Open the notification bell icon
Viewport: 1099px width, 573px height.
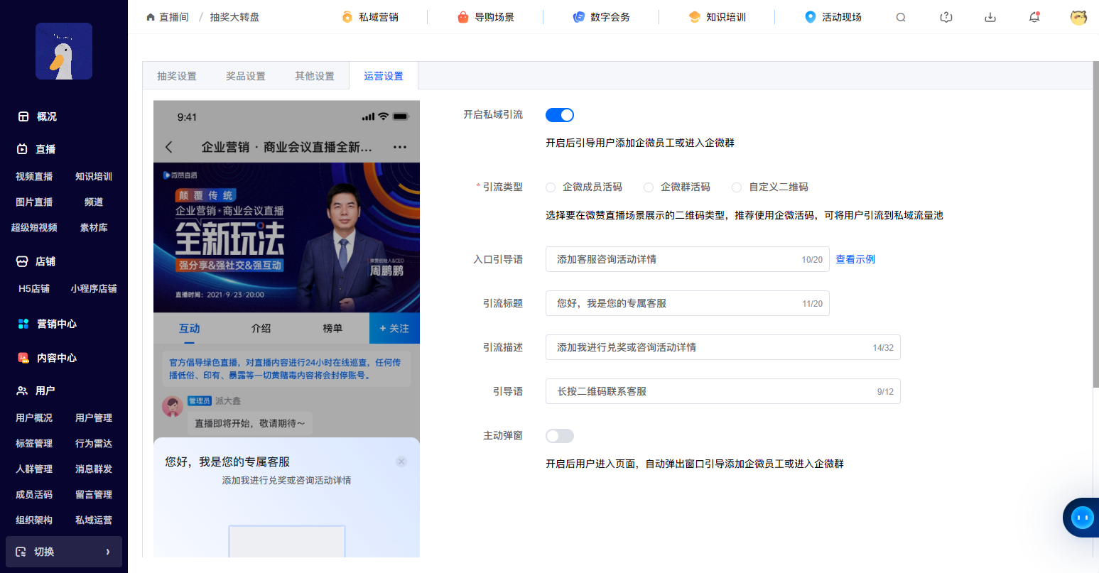pyautogui.click(x=1034, y=17)
